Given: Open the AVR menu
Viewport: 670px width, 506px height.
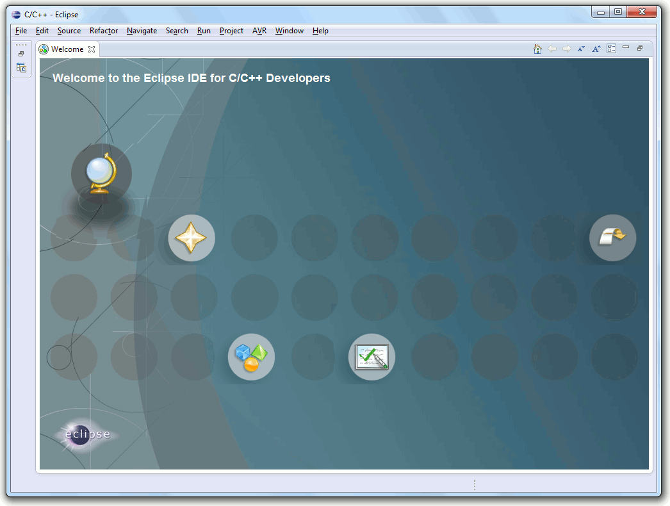Looking at the screenshot, I should (x=259, y=31).
